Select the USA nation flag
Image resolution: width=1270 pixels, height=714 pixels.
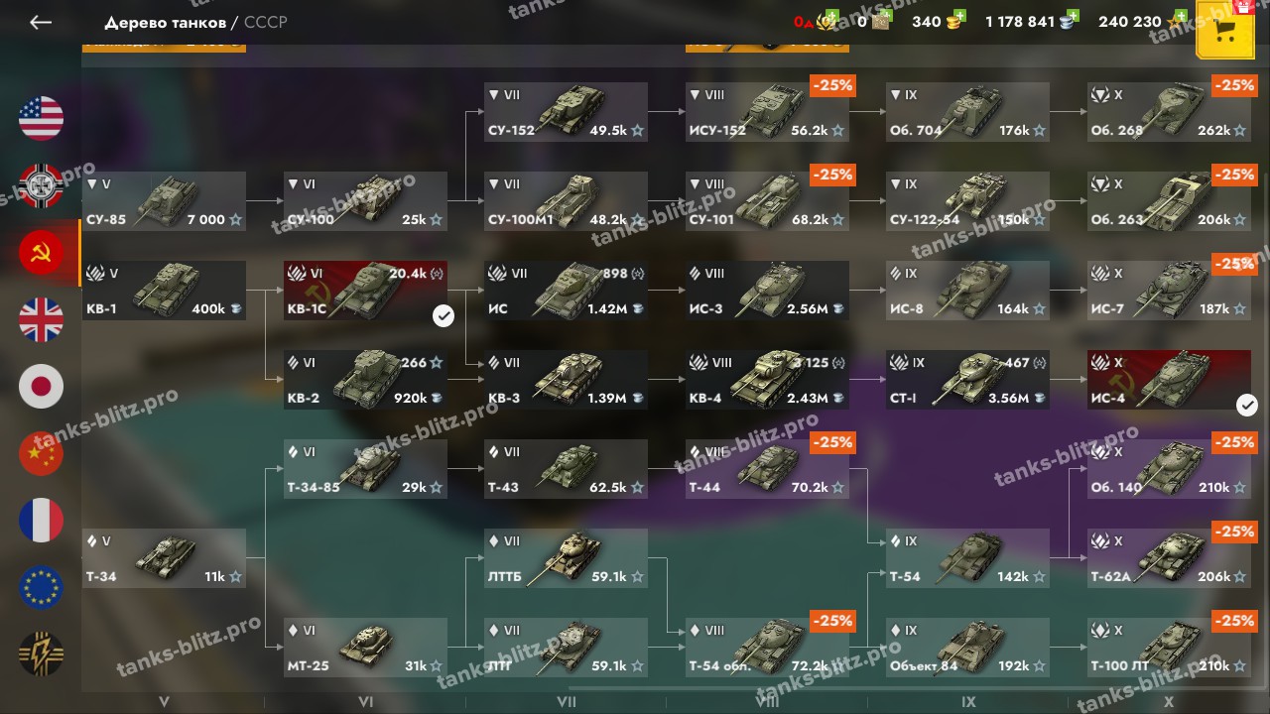[41, 119]
